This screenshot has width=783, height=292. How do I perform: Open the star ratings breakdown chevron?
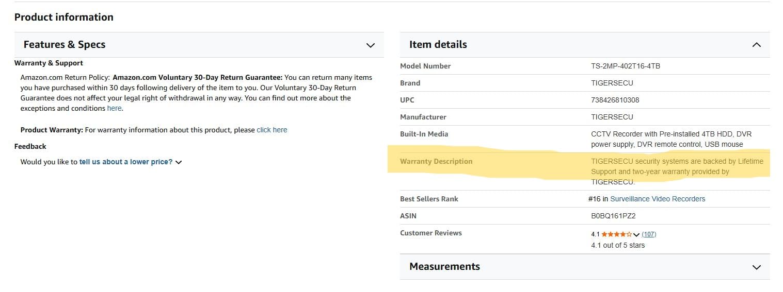pyautogui.click(x=636, y=234)
